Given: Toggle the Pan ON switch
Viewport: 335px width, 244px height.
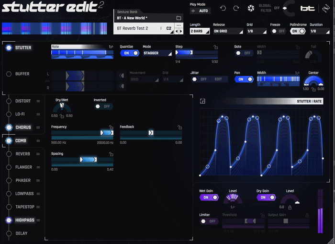Looking at the screenshot, I should (244, 79).
